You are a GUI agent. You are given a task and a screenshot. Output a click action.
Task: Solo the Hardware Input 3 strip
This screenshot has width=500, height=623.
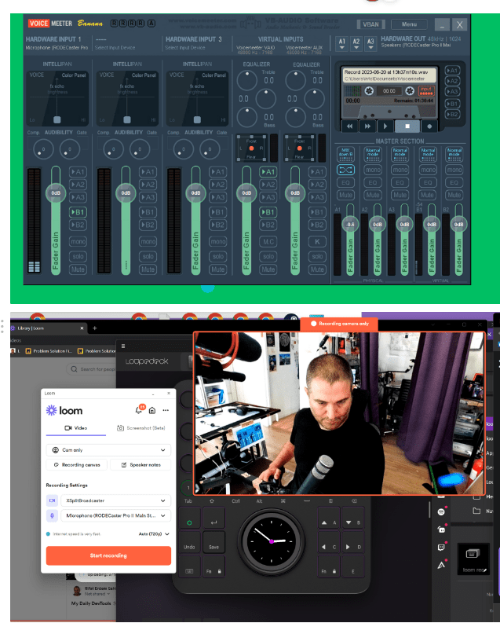[218, 256]
